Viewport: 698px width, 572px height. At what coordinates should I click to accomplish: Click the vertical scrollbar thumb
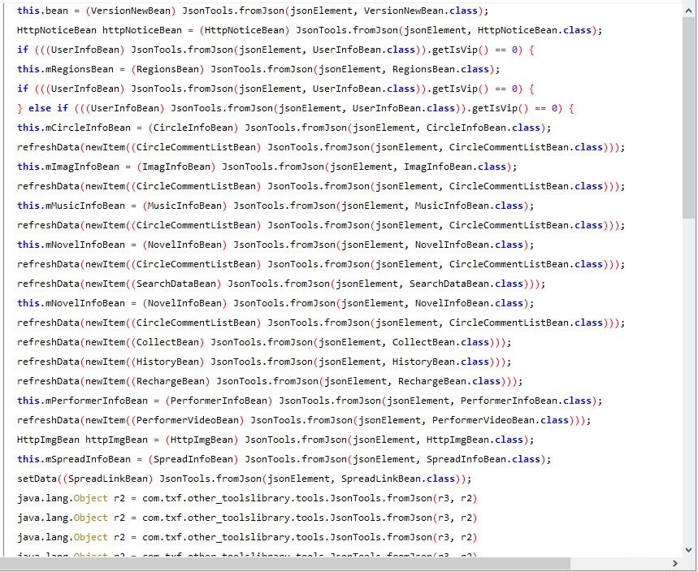[688, 119]
